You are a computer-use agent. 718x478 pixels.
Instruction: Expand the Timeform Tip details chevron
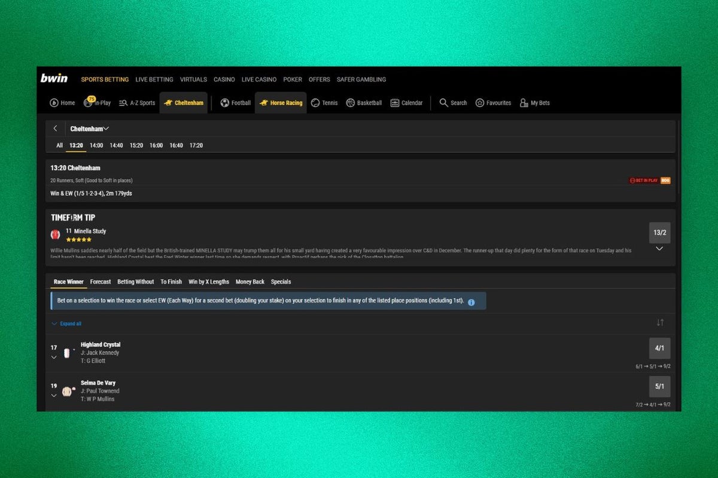659,249
